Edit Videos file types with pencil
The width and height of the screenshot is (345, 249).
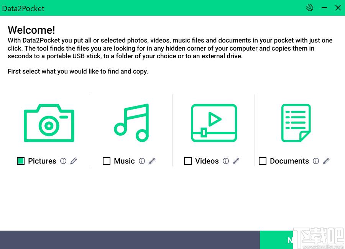click(x=236, y=161)
